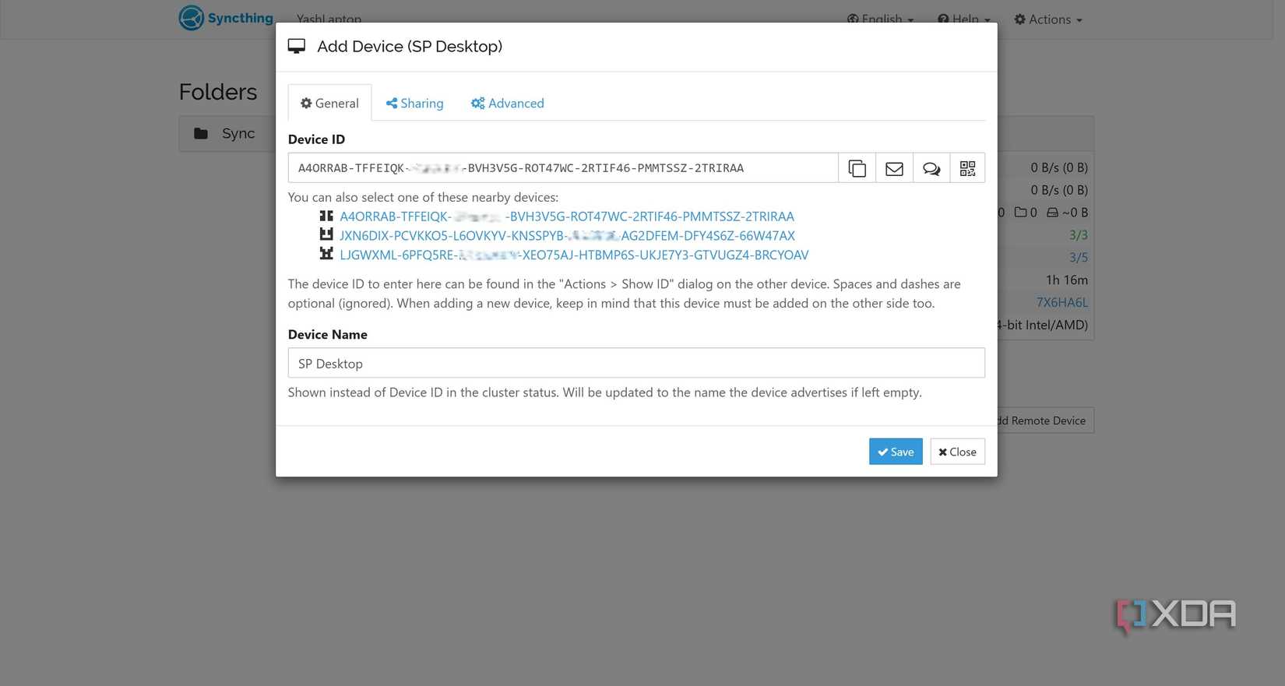Click identicon beside A4ORRAB nearby device
The image size is (1285, 686).
326,216
